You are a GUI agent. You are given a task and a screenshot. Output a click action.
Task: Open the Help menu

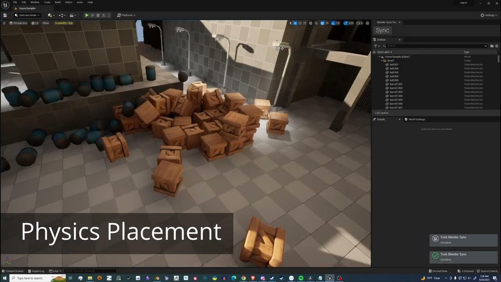[x=90, y=2]
